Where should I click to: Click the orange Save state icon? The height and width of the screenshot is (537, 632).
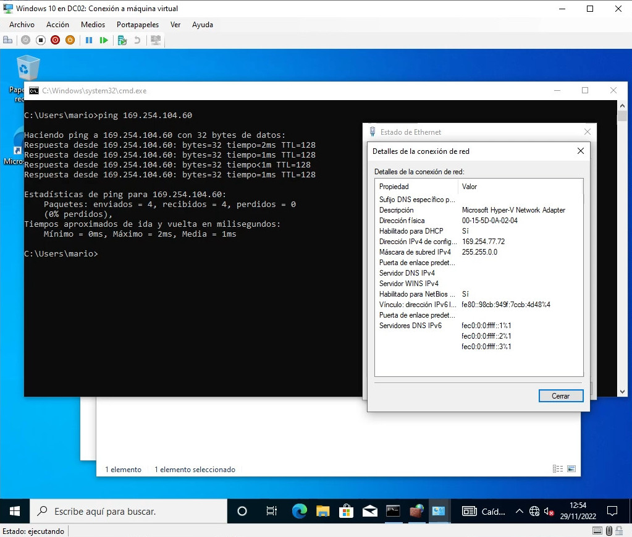[x=70, y=40]
